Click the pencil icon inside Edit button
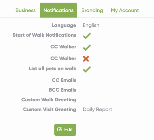Screen dimensions: 154x140 click(x=60, y=130)
